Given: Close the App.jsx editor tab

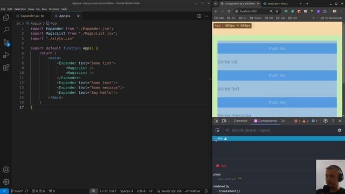Looking at the screenshot, I should (x=78, y=16).
